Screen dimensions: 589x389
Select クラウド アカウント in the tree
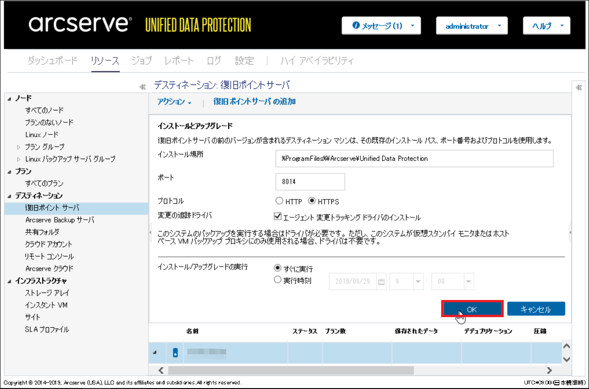(x=49, y=244)
